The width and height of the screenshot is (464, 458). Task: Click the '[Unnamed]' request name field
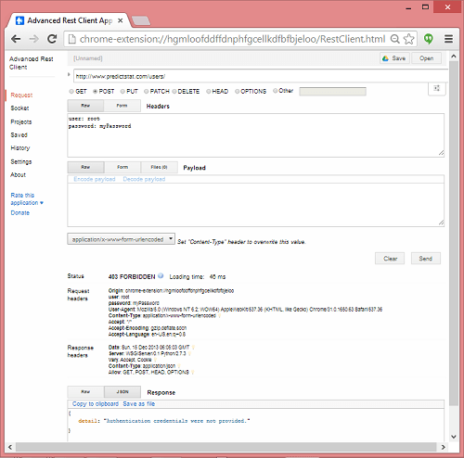pyautogui.click(x=88, y=58)
